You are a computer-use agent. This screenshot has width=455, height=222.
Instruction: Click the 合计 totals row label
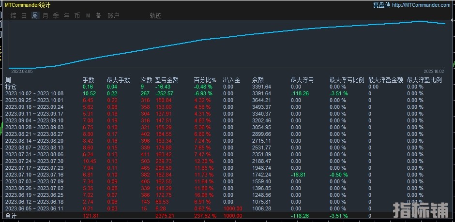[11, 216]
